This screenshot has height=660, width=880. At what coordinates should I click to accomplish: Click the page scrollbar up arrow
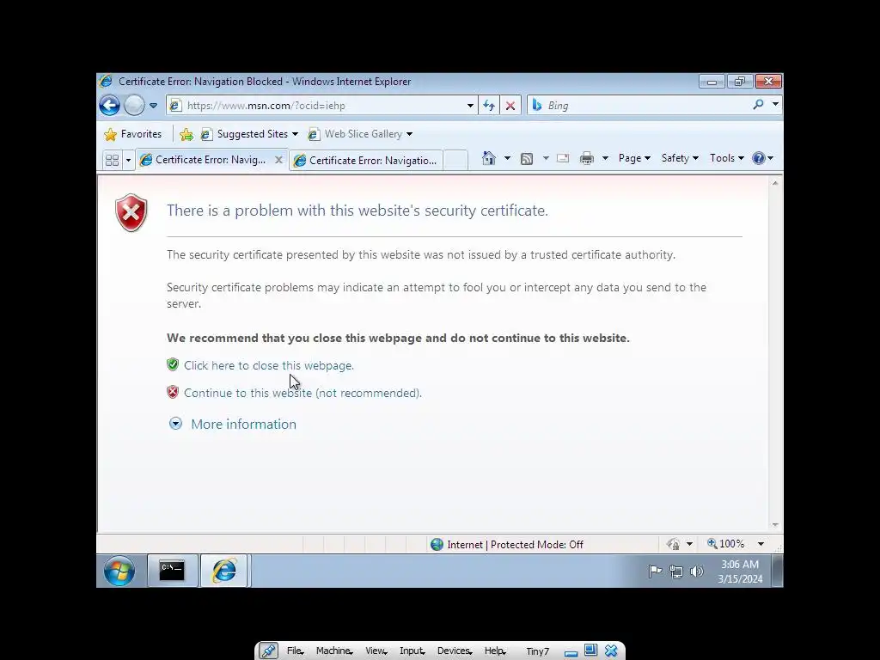click(775, 183)
